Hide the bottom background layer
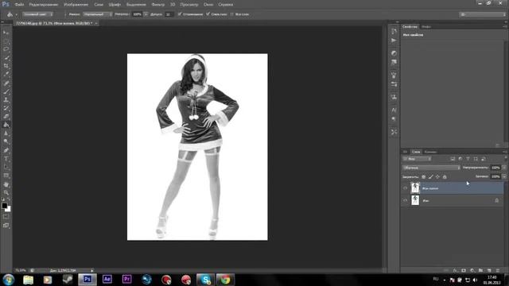The height and width of the screenshot is (286, 509). (405, 200)
